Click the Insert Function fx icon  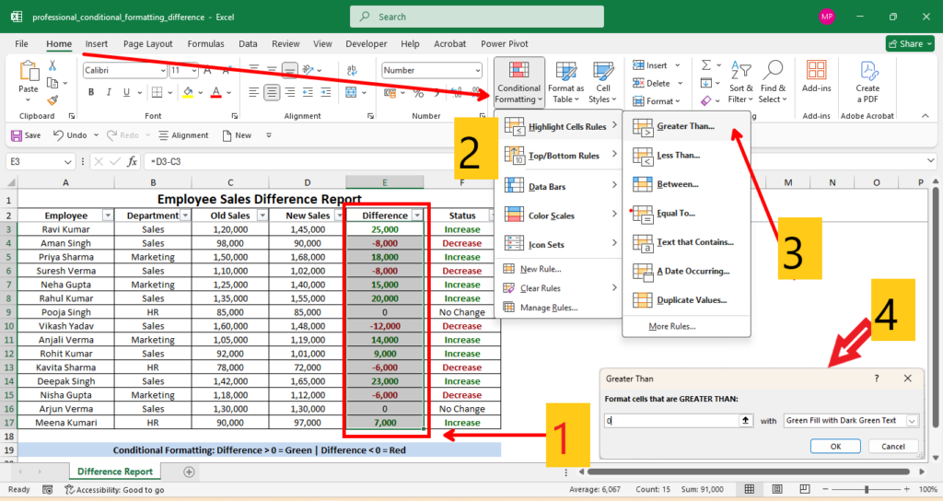132,161
